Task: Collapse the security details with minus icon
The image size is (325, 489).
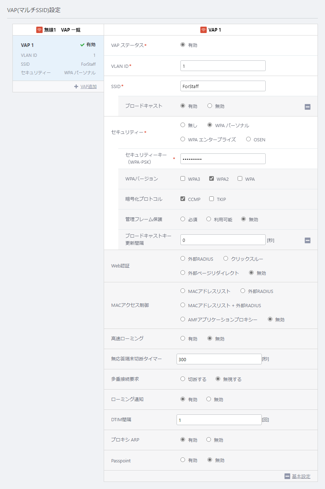Action: point(308,240)
